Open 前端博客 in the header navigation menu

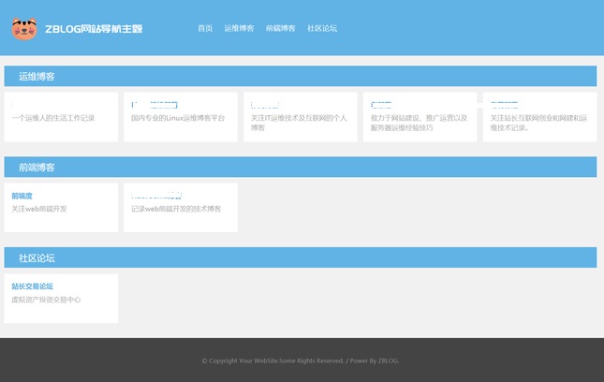tap(280, 28)
